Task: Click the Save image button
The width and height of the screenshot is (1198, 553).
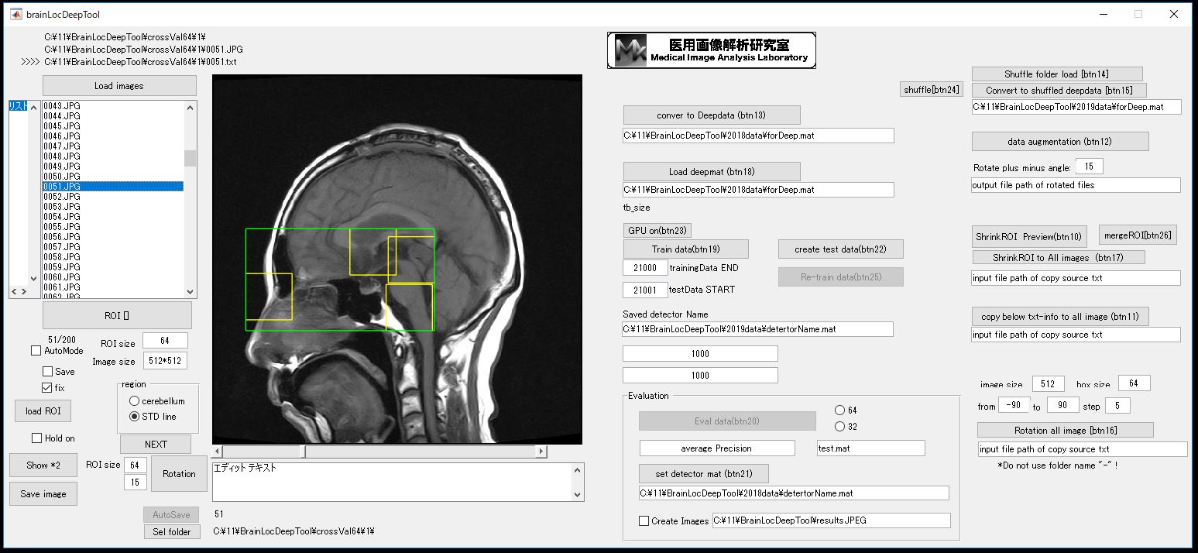Action: click(x=43, y=494)
